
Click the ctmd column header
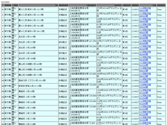click(x=15, y=5)
